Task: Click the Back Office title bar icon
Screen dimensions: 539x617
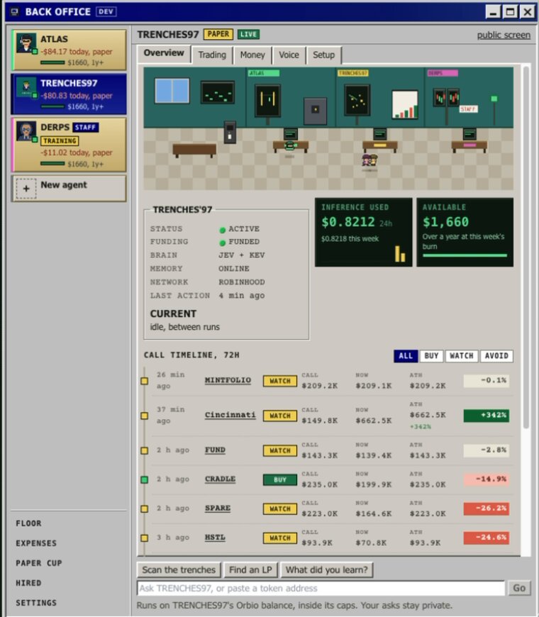Action: (15, 11)
